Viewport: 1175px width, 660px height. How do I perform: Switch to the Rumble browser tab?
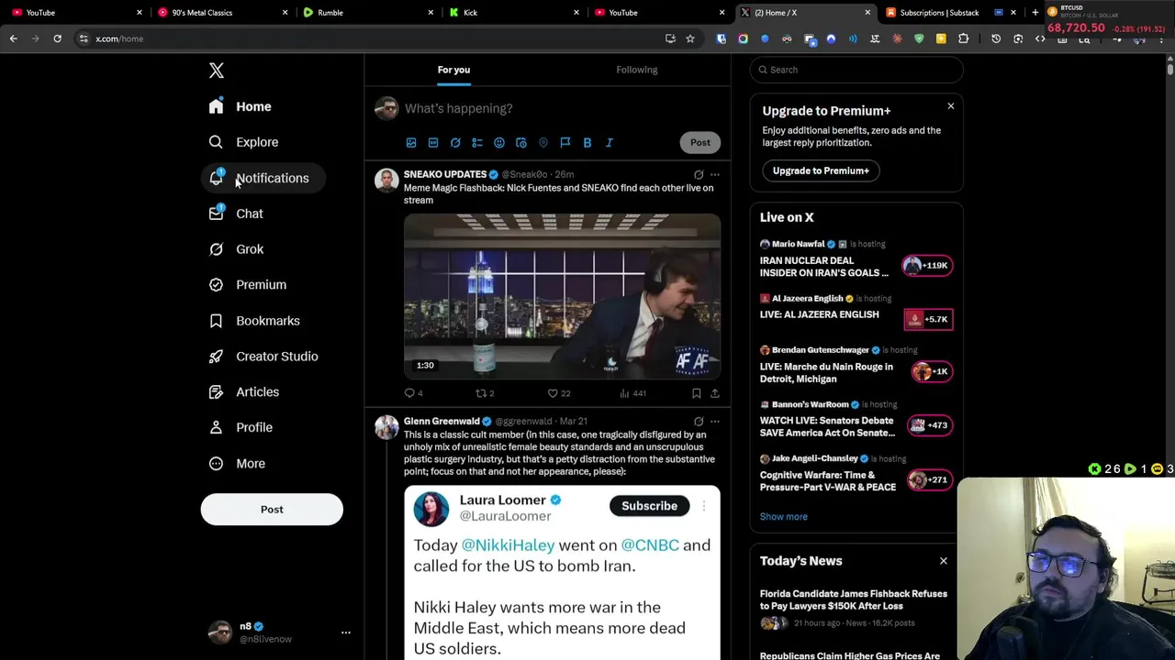(367, 13)
